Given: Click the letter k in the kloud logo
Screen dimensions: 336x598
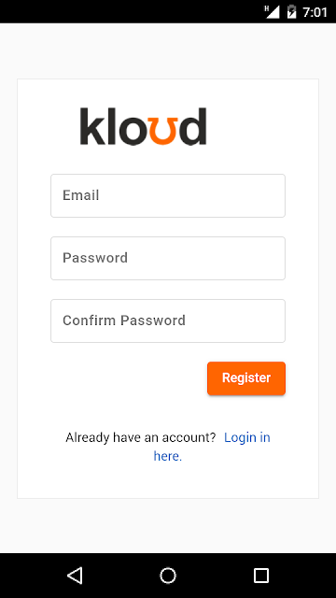Looking at the screenshot, I should 91,126.
